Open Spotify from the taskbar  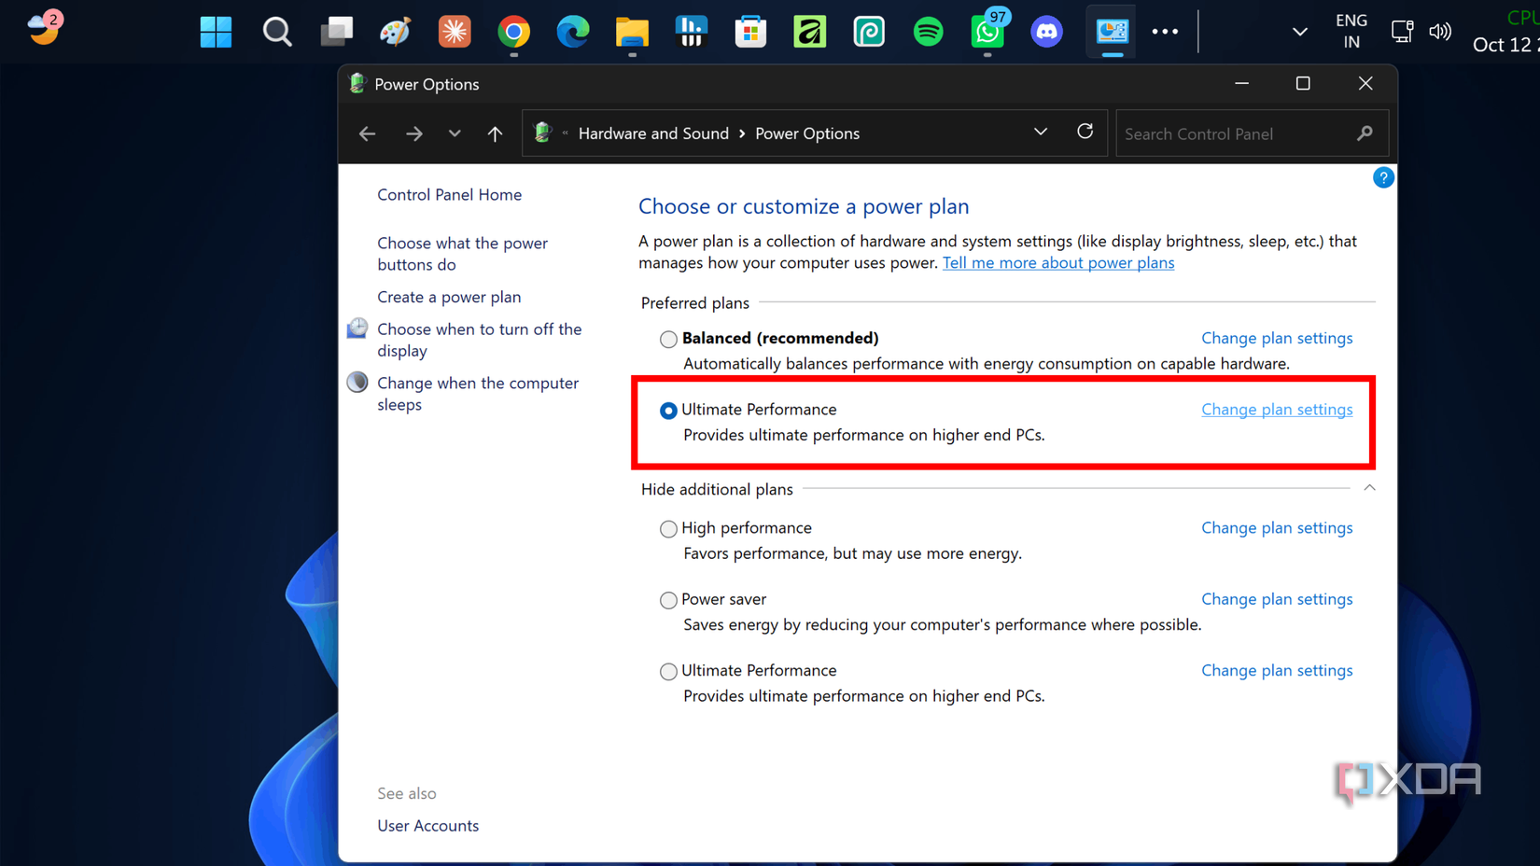point(928,32)
